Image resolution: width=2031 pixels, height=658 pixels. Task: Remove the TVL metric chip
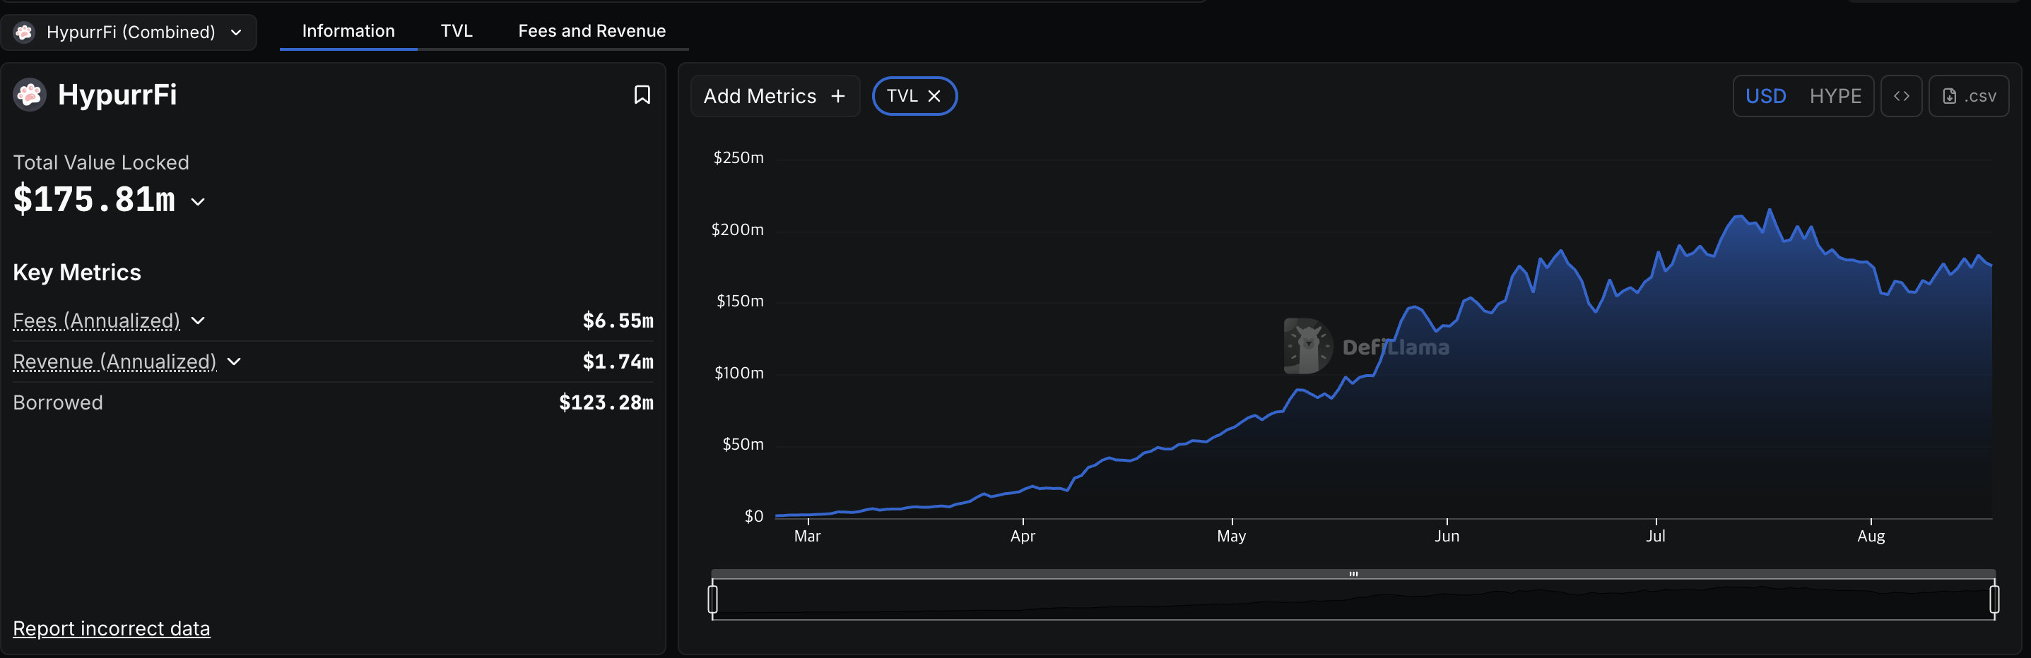coord(934,96)
